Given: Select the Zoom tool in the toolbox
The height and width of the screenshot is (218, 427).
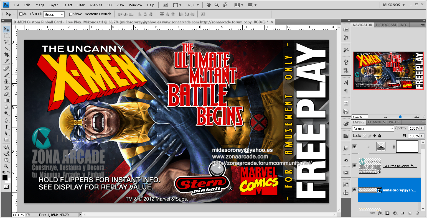Looking at the screenshot, I should pos(6,166).
